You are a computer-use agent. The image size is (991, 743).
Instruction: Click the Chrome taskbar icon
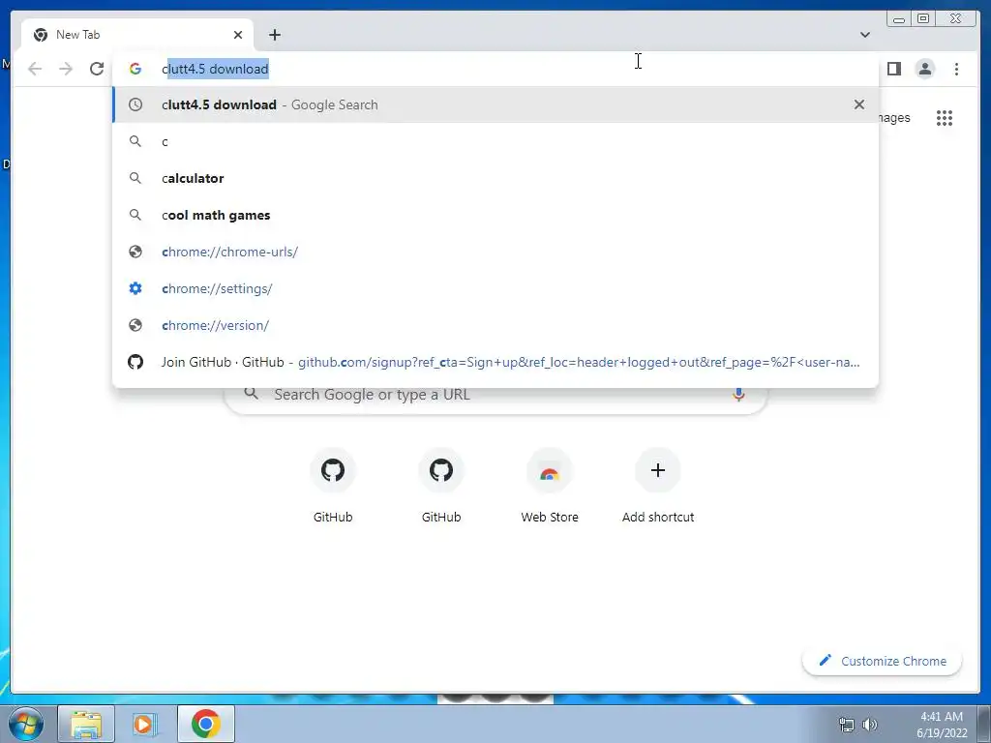pos(206,724)
